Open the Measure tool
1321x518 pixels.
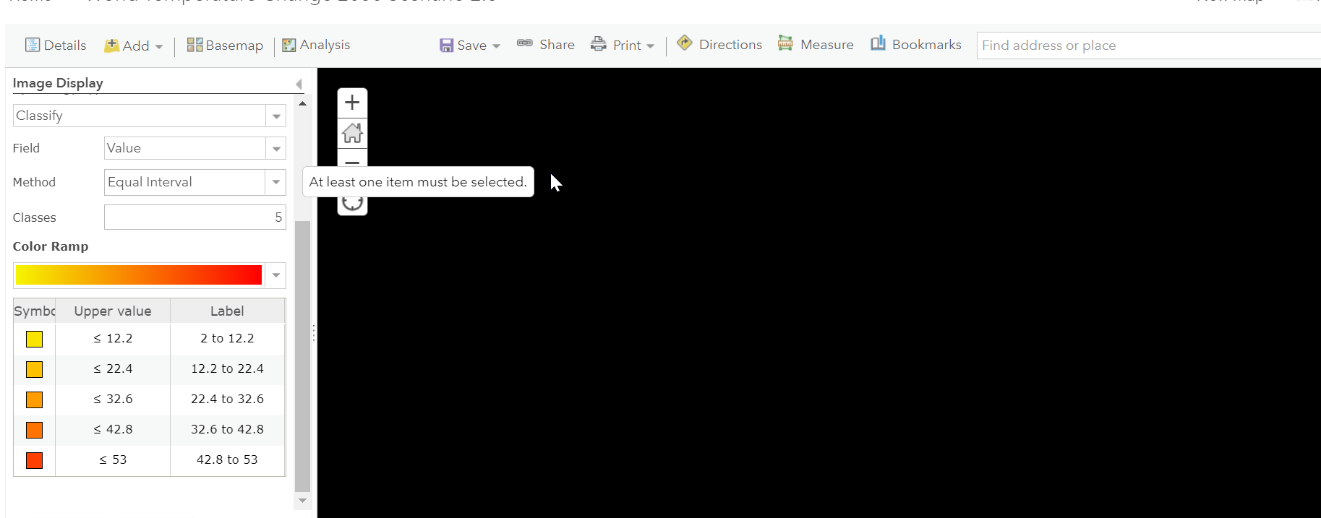click(816, 44)
